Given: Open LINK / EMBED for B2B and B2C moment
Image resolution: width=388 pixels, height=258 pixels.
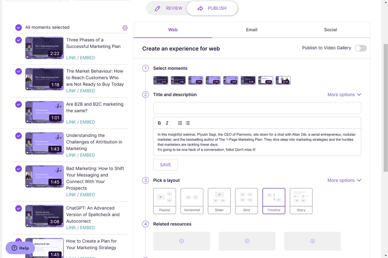Looking at the screenshot, I should [x=81, y=122].
